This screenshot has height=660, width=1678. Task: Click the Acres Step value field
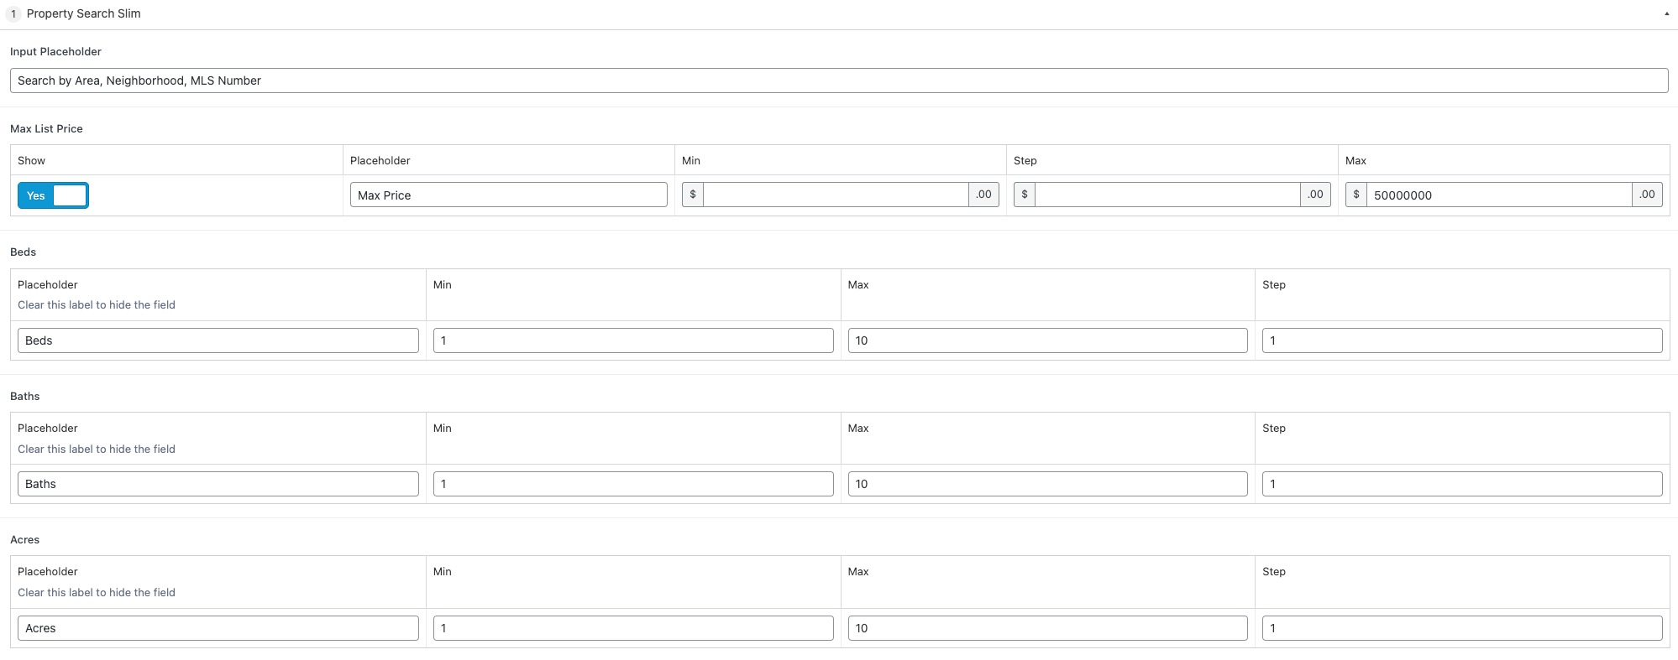pyautogui.click(x=1462, y=628)
